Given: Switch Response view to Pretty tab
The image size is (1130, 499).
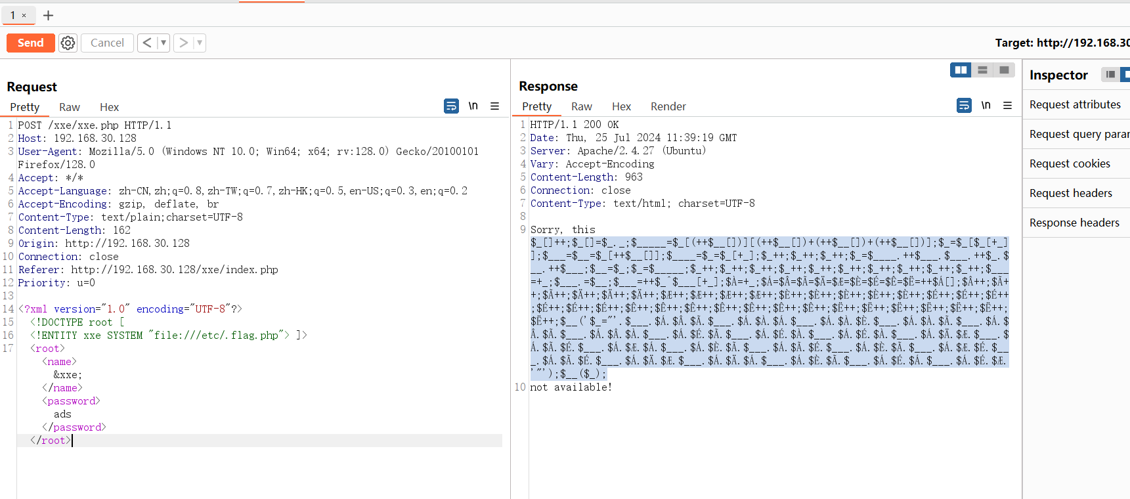Looking at the screenshot, I should tap(537, 106).
